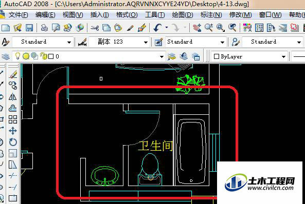305x204 pixels.
Task: Click the Cut scissors icon
Action: [x=95, y=28]
